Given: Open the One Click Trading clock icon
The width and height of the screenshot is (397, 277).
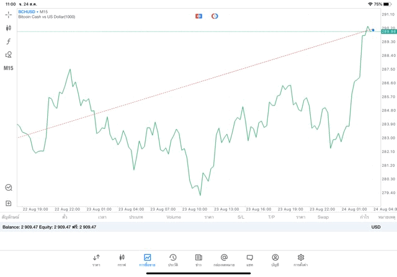Looking at the screenshot, I should click(9, 187).
